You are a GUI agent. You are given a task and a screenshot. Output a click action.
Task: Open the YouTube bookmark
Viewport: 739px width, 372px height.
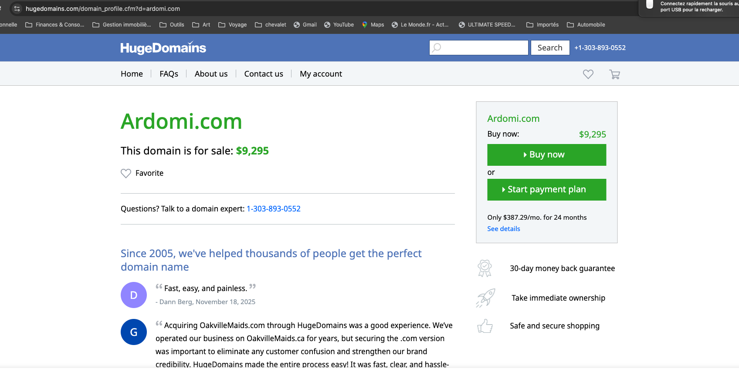(x=339, y=25)
